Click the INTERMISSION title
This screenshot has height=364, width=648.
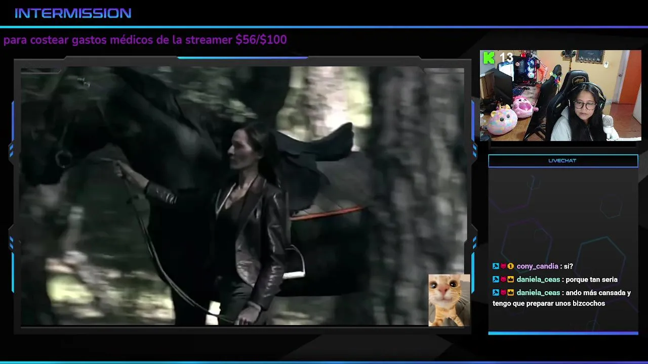[73, 14]
